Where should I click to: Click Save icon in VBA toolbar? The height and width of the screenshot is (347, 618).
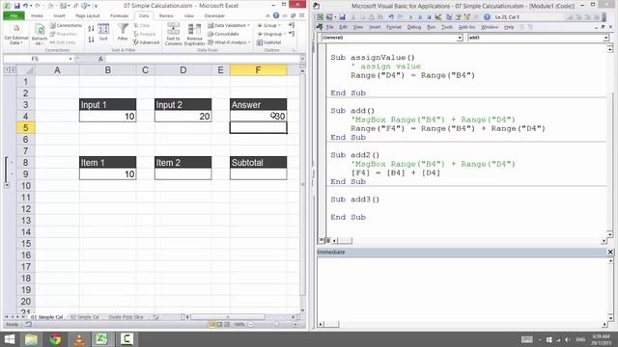click(x=342, y=17)
